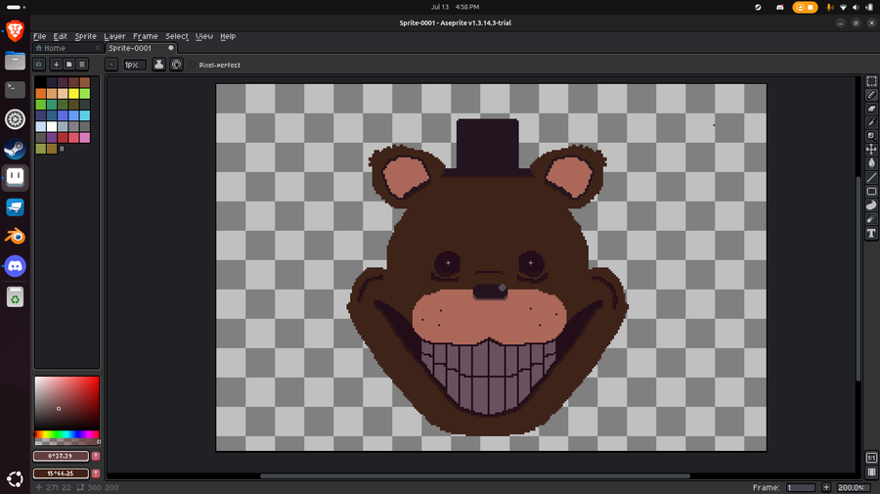Open the Select menu
Image resolution: width=880 pixels, height=494 pixels.
tap(177, 36)
